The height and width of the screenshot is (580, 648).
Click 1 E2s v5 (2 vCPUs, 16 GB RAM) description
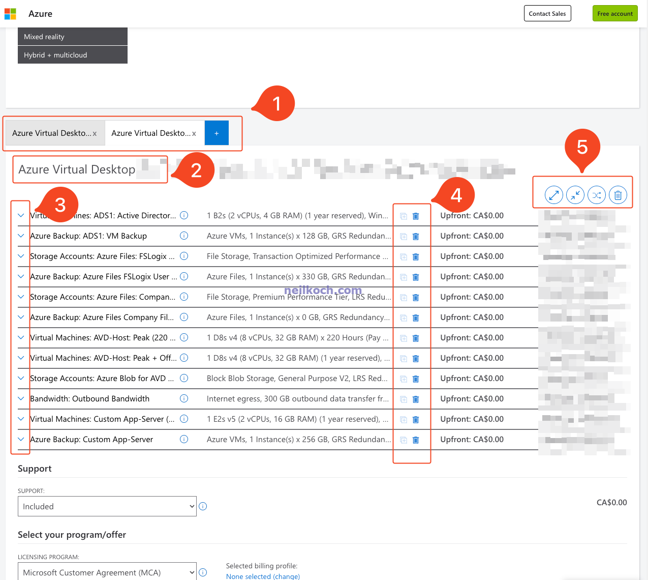pyautogui.click(x=298, y=419)
